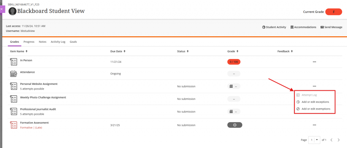The image size is (347, 148).
Task: Close the student panel with purple X
Action: 2,9
